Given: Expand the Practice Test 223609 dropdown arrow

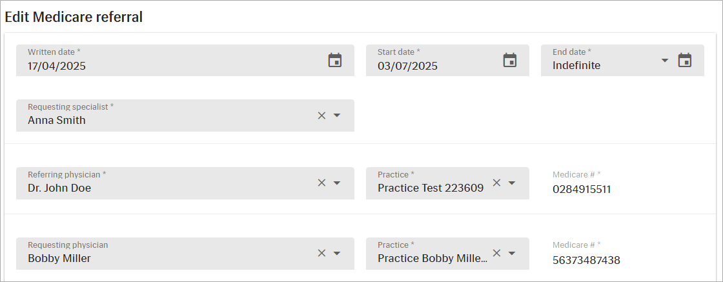Looking at the screenshot, I should (511, 183).
